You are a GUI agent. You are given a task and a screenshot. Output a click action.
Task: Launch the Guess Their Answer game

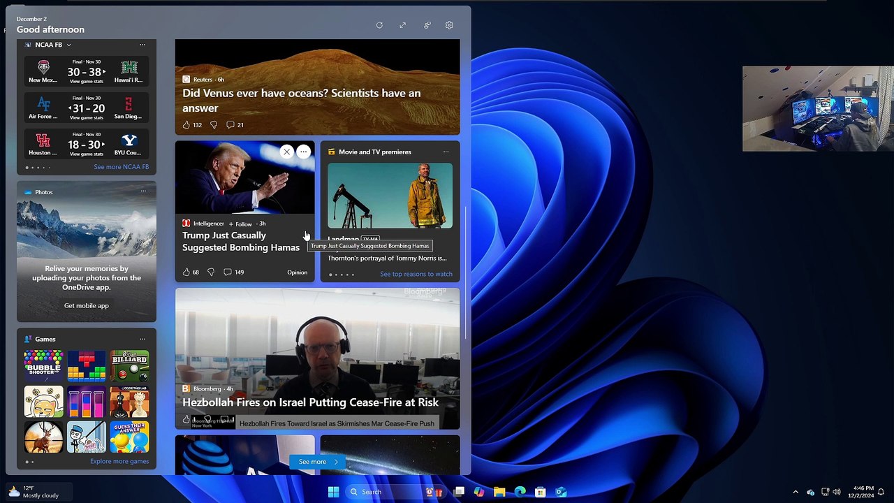130,437
